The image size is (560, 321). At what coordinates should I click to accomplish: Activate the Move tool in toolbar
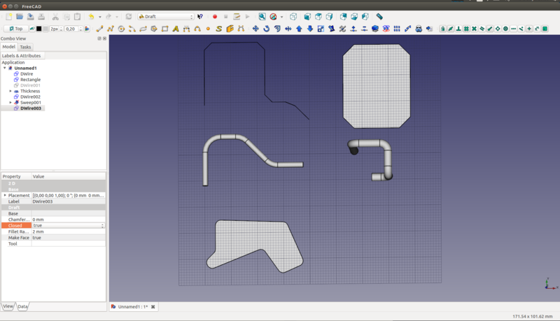[x=255, y=29]
